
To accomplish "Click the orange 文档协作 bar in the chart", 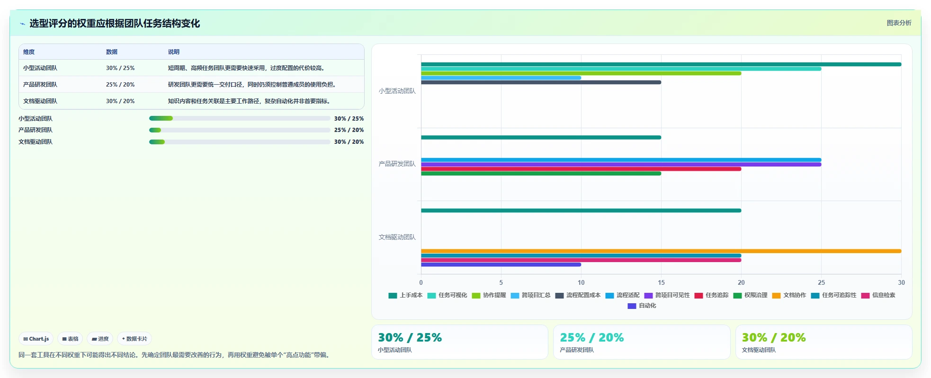I will tap(661, 251).
